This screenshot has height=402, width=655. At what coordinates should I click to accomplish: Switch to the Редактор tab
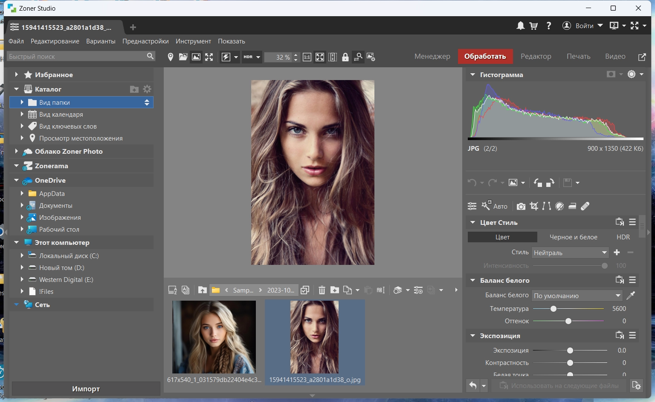click(536, 56)
